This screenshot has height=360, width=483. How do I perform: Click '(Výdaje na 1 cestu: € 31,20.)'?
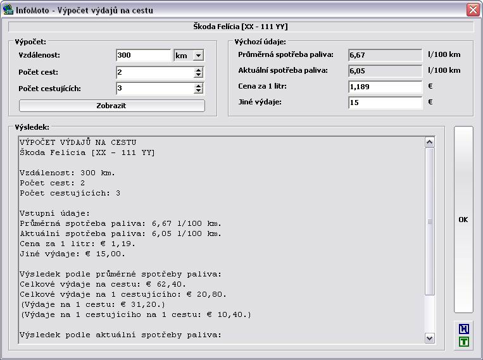pyautogui.click(x=93, y=304)
